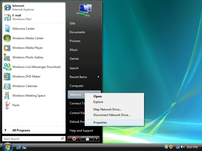The height and width of the screenshot is (151, 202).
Task: Expand the Recent Items submenu arrow
Action: coord(98,77)
